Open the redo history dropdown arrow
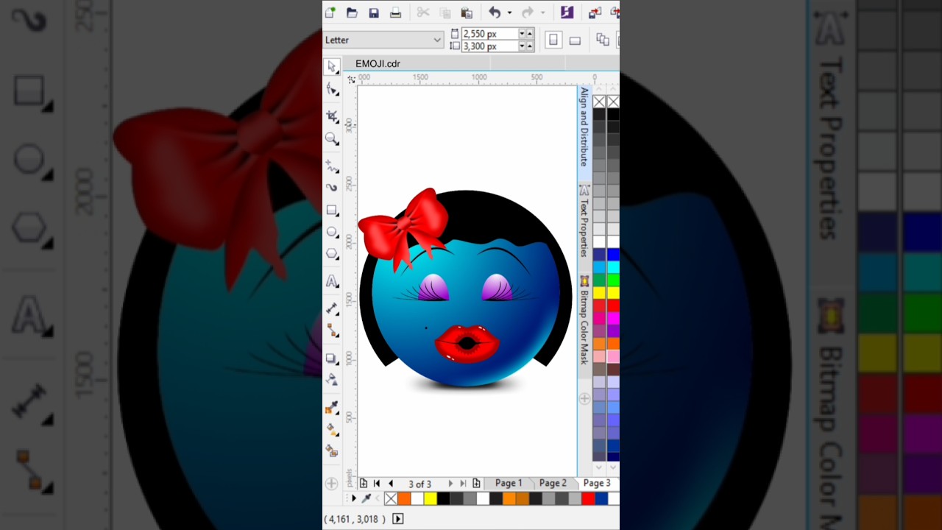Image resolution: width=942 pixels, height=530 pixels. pyautogui.click(x=543, y=13)
